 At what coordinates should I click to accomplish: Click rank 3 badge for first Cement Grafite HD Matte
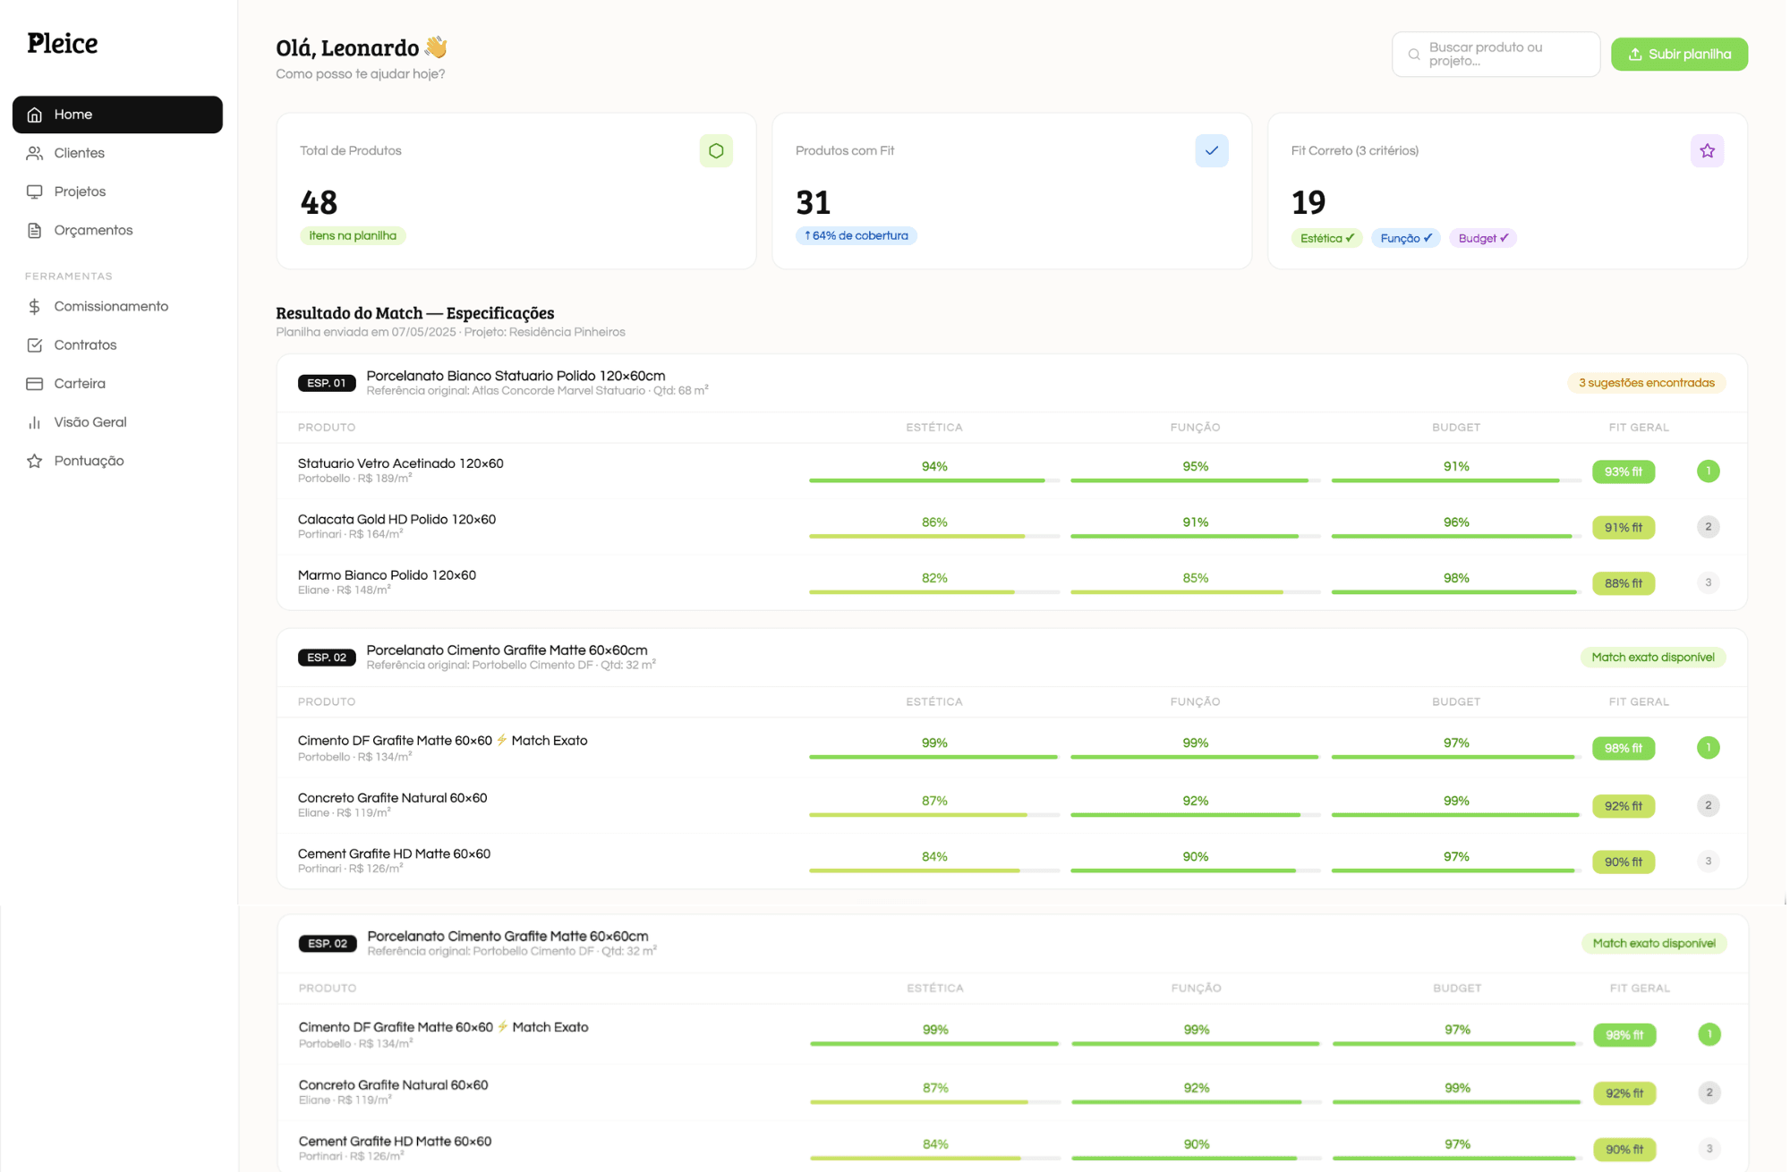tap(1708, 862)
